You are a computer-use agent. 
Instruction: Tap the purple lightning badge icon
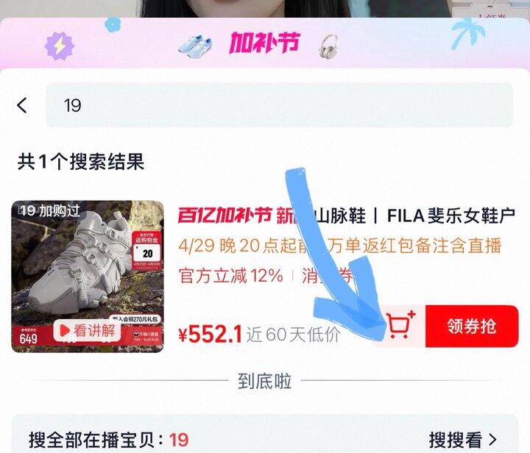coord(59,46)
